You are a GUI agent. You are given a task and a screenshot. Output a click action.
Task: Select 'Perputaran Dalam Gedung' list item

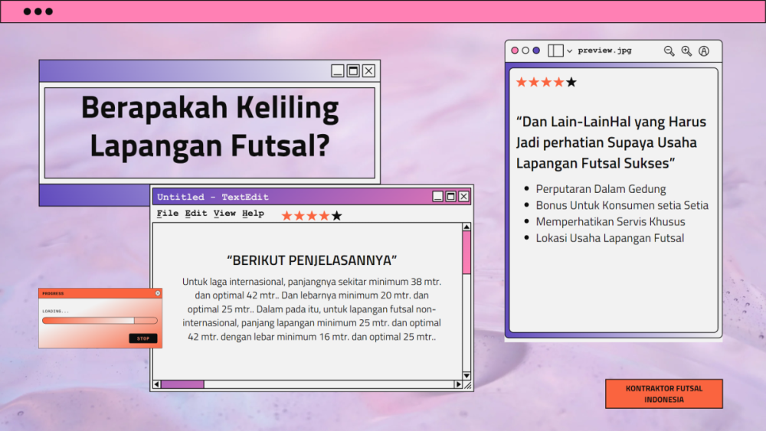tap(601, 189)
